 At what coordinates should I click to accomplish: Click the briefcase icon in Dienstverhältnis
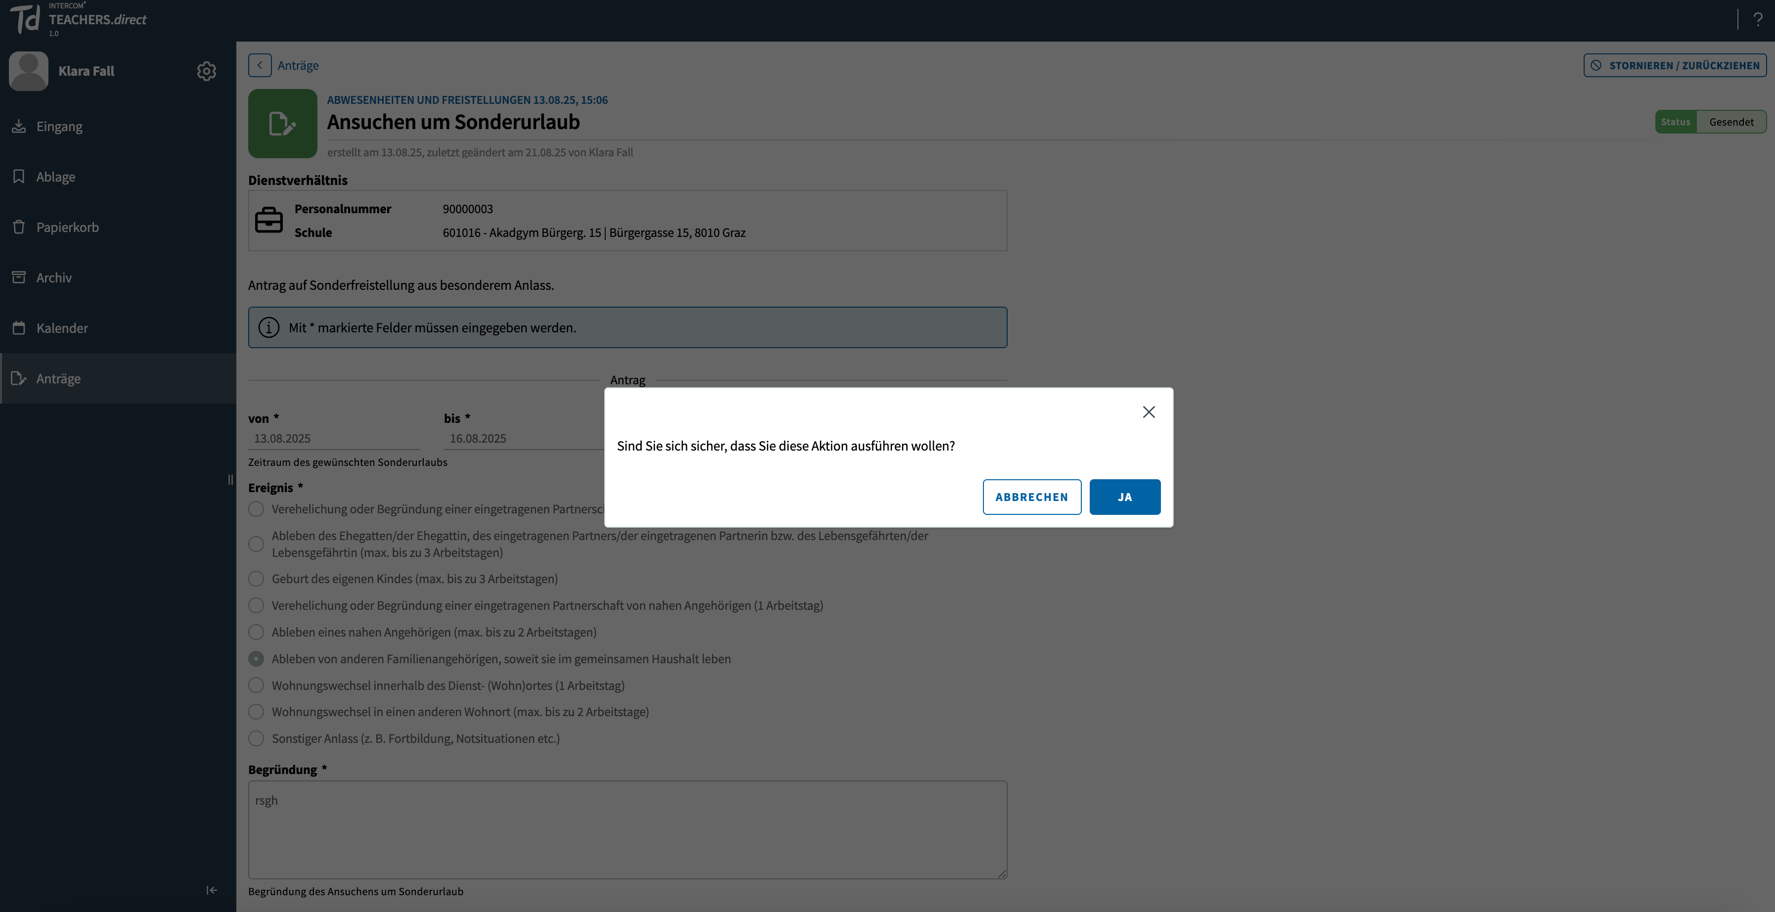point(269,221)
